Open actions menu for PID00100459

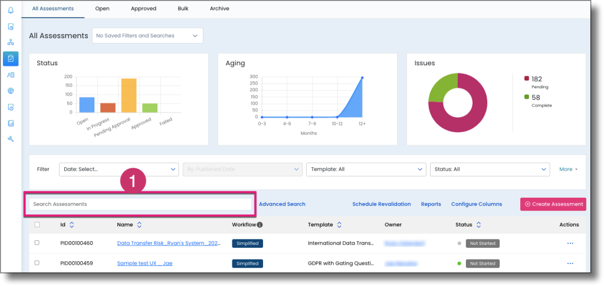click(570, 263)
